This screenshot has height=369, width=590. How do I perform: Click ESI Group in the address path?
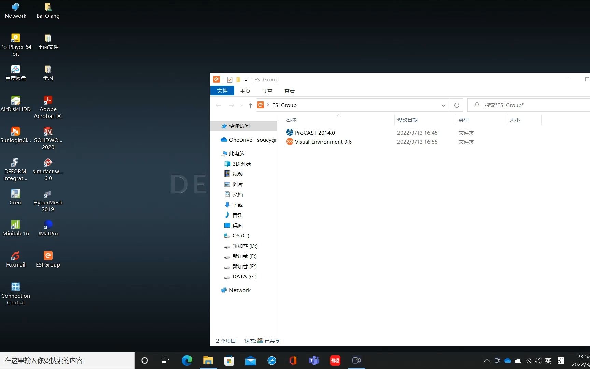click(284, 105)
